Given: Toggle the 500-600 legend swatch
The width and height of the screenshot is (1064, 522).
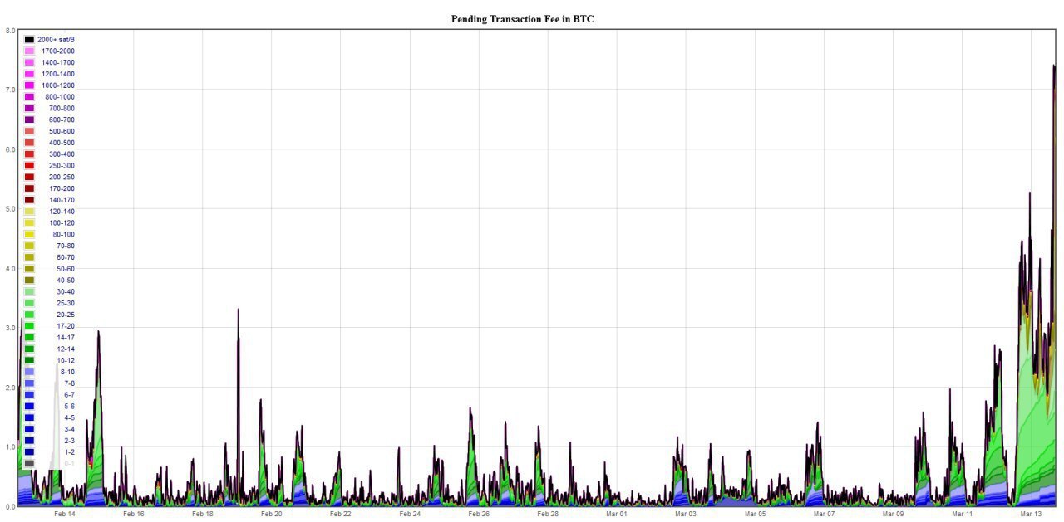Looking at the screenshot, I should 29,131.
